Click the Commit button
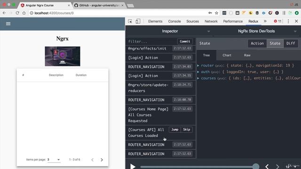The height and width of the screenshot is (169, 301). click(x=185, y=41)
